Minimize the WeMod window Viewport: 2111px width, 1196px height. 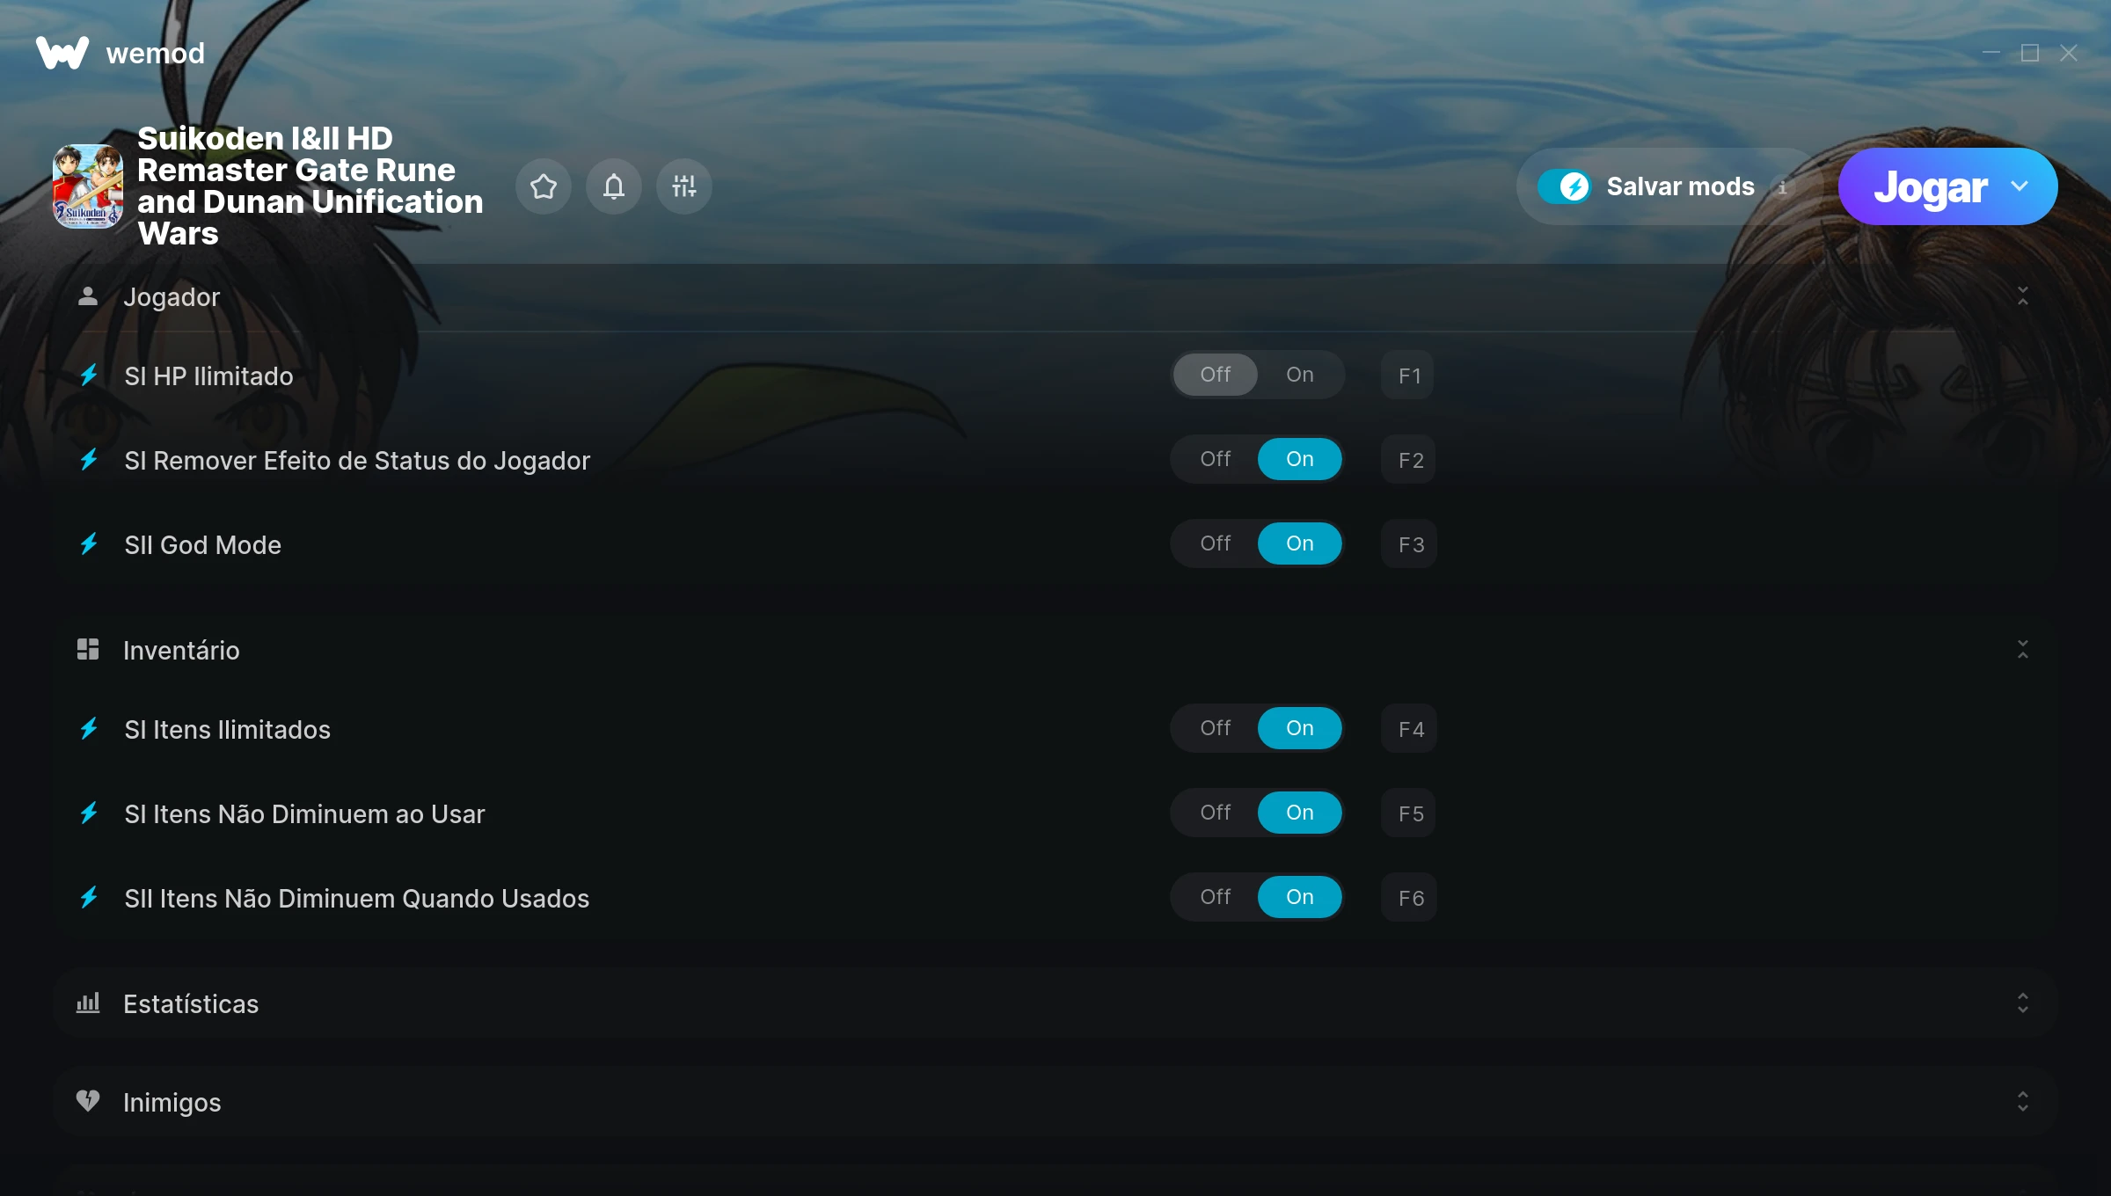[x=1991, y=53]
